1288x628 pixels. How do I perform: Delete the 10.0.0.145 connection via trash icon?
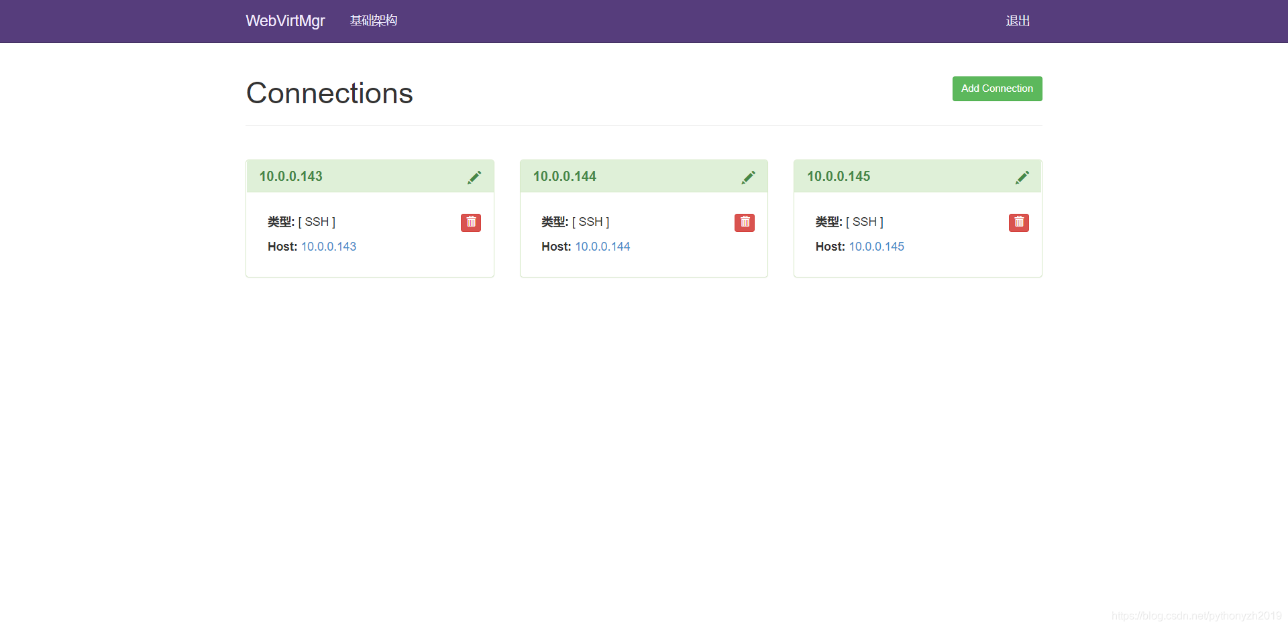point(1018,223)
